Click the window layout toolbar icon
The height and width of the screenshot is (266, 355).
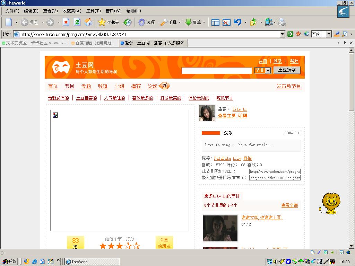[x=215, y=22]
